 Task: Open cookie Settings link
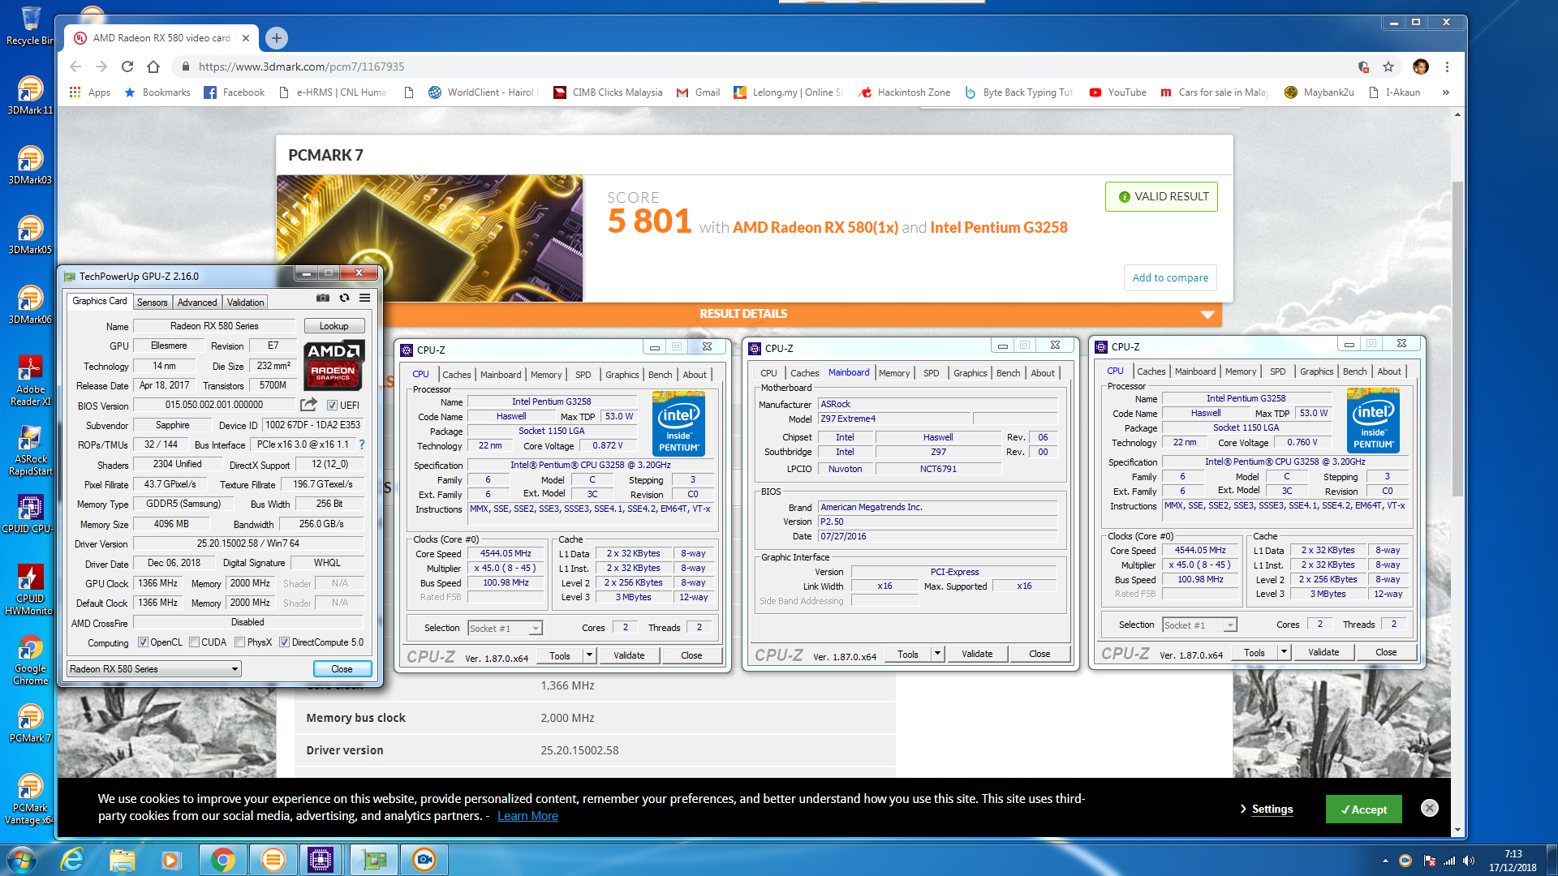pos(1272,809)
